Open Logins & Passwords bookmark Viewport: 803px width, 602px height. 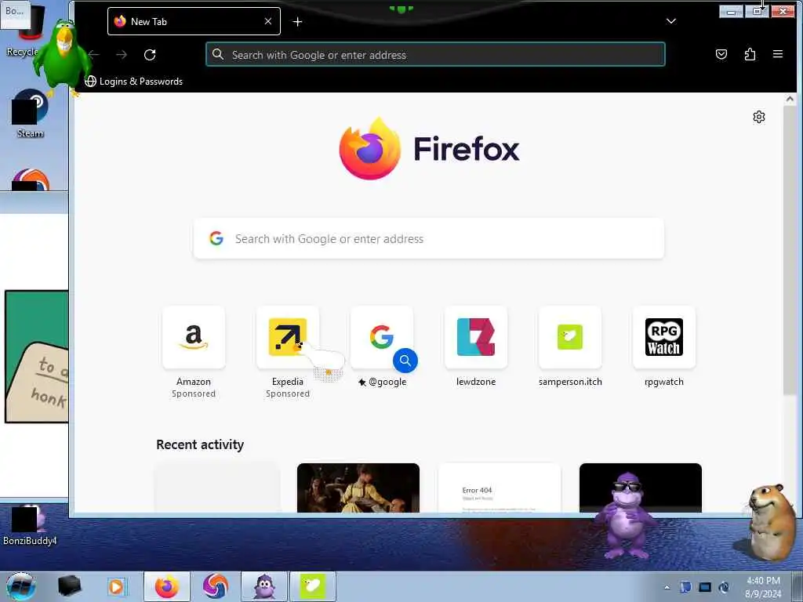click(x=133, y=82)
